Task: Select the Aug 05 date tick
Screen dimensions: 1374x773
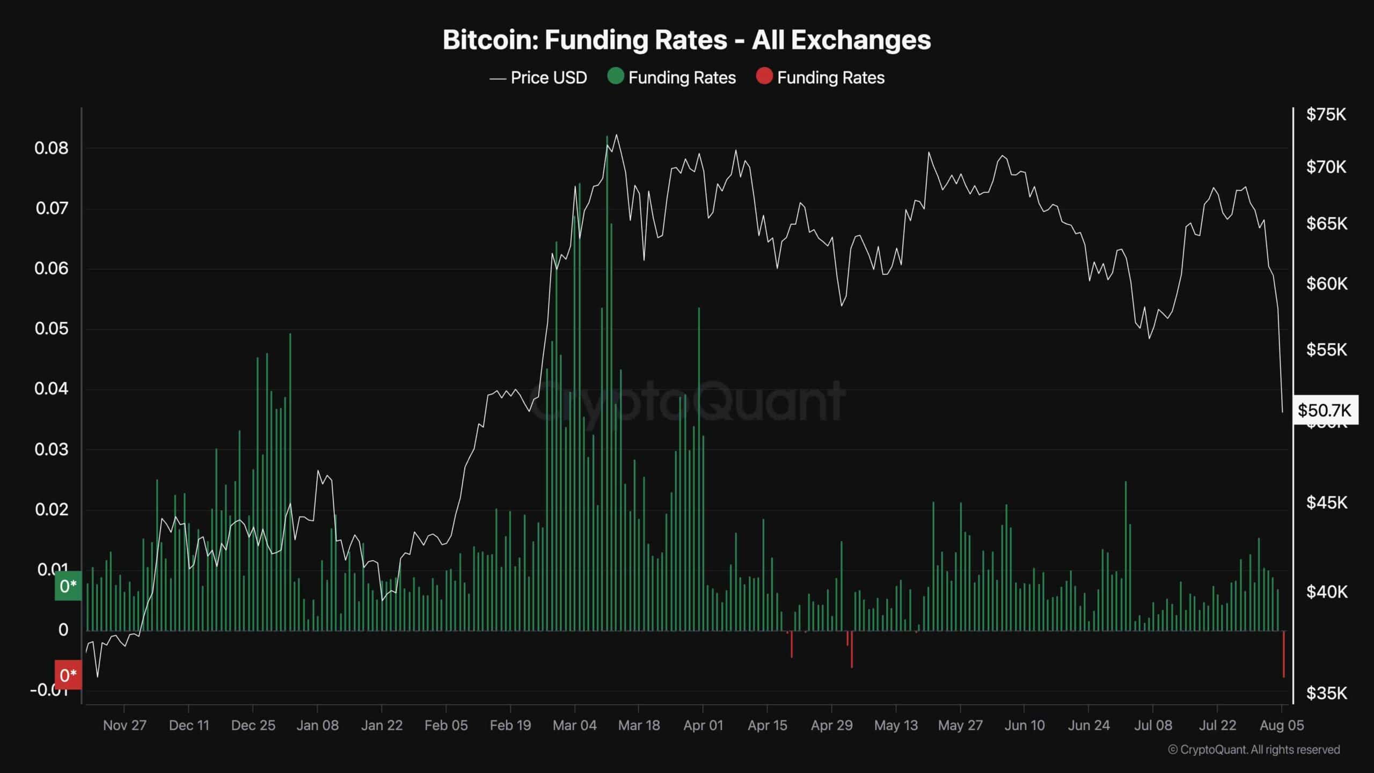Action: (x=1282, y=725)
